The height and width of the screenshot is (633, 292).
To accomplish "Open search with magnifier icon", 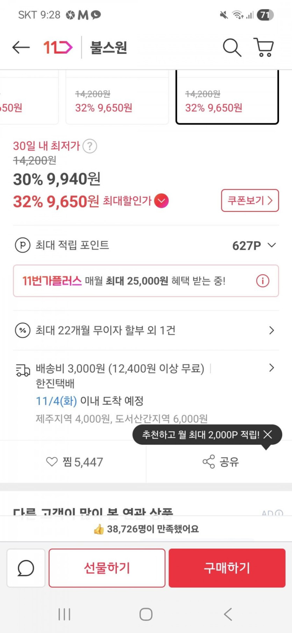I will (x=232, y=47).
